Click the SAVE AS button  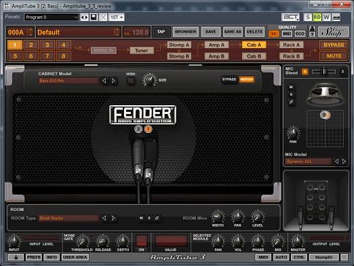pyautogui.click(x=233, y=32)
